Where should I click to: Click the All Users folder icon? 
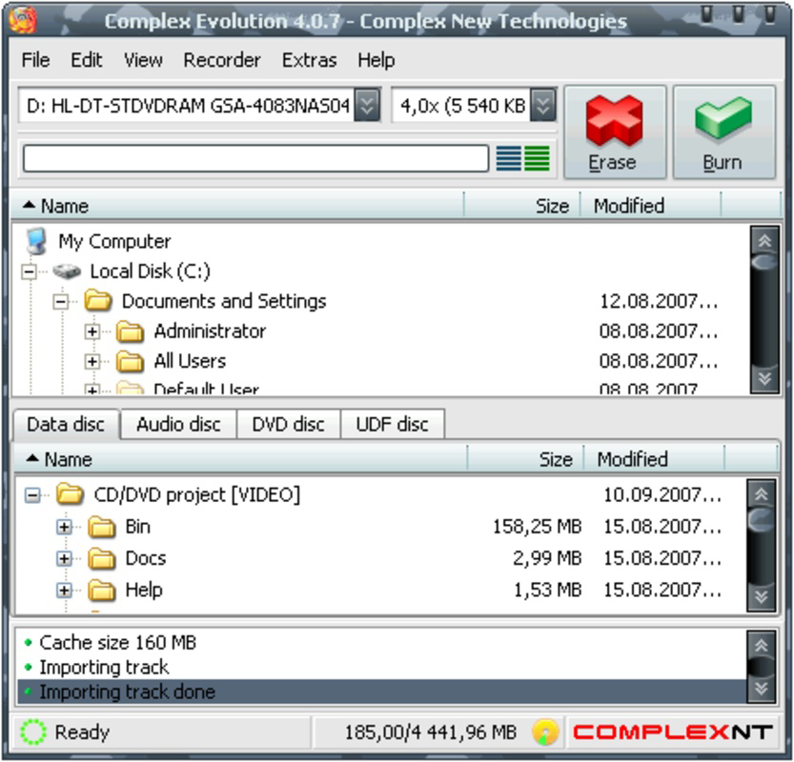131,361
